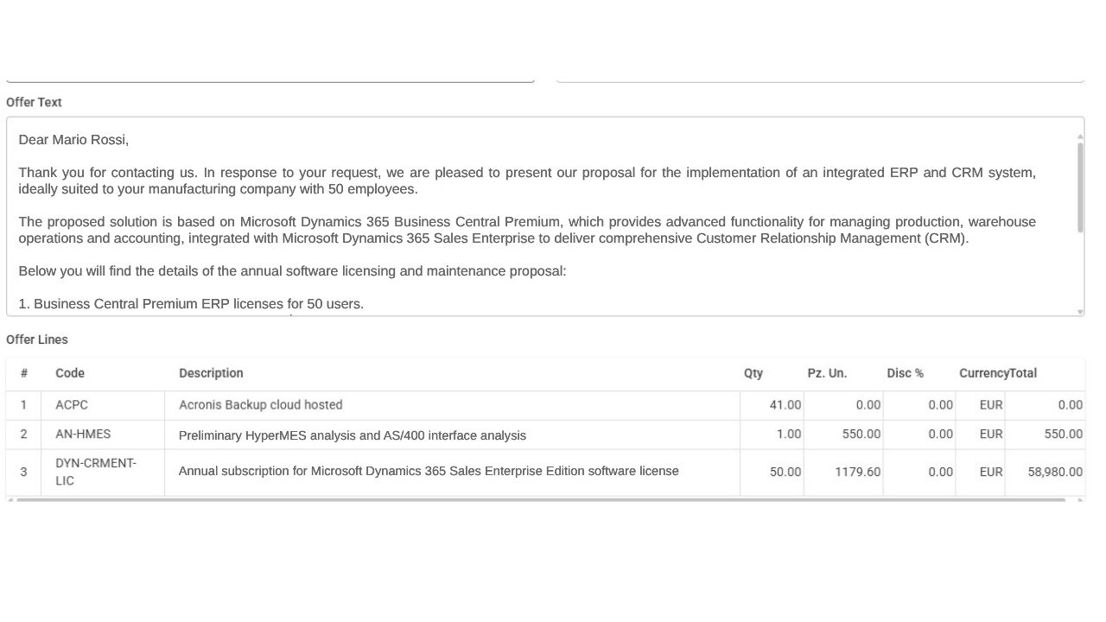Screen dimensions: 1106x622
Task: Sort by the Description column header
Action: click(211, 373)
